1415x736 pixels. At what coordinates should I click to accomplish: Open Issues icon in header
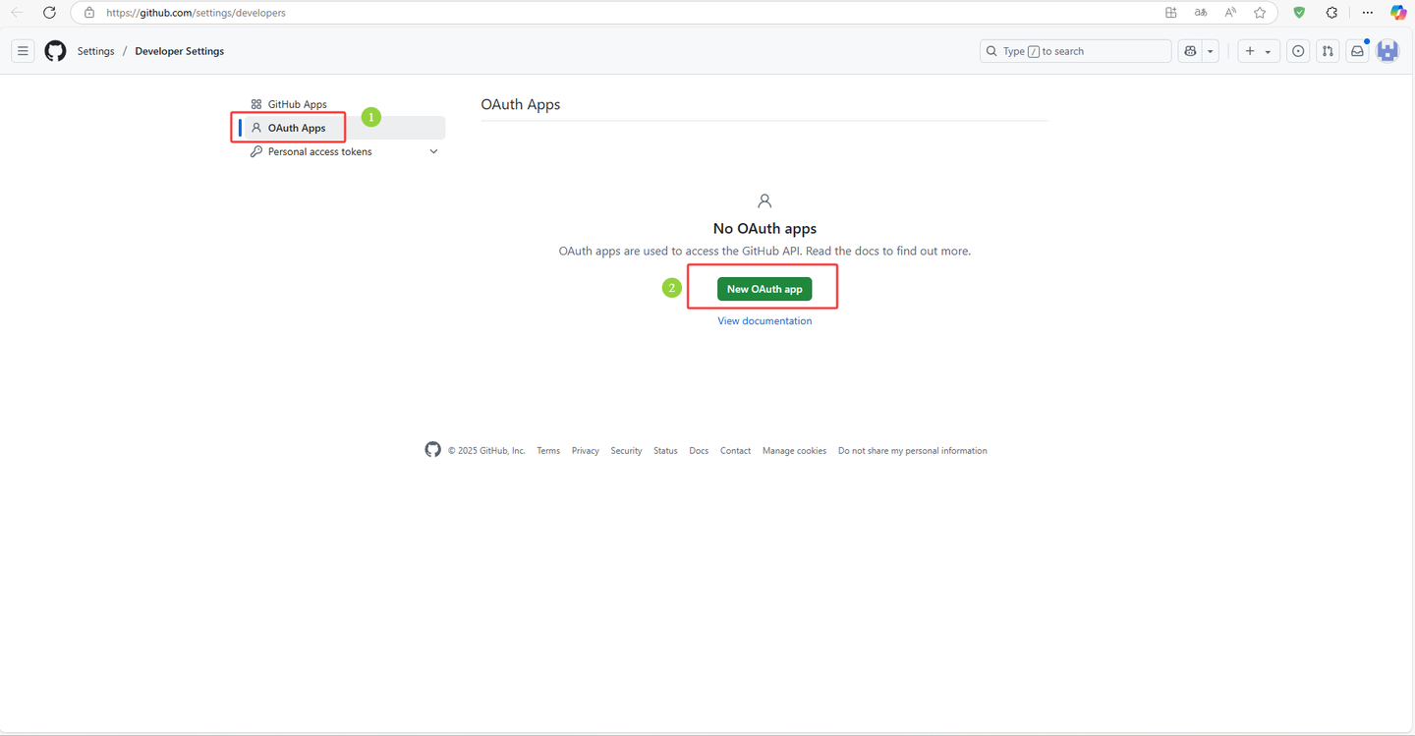[1298, 51]
